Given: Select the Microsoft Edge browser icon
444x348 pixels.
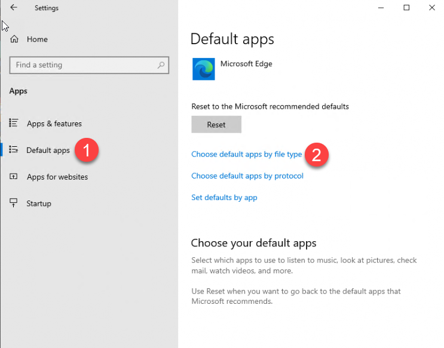Looking at the screenshot, I should [x=203, y=69].
